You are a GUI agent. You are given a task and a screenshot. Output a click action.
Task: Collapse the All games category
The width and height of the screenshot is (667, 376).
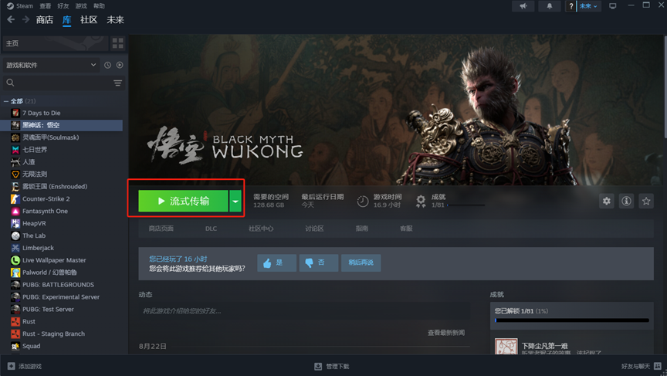6,101
